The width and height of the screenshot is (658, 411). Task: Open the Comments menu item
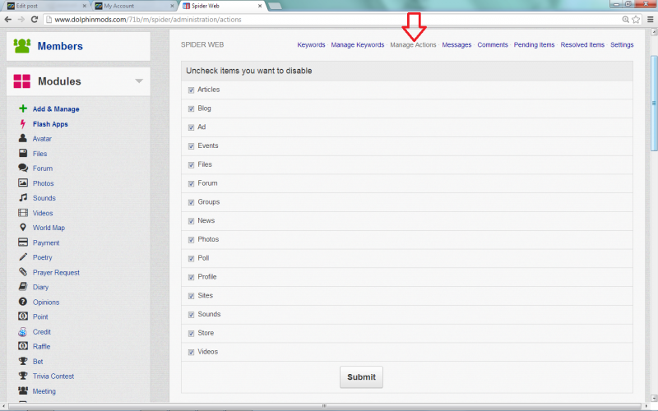493,45
